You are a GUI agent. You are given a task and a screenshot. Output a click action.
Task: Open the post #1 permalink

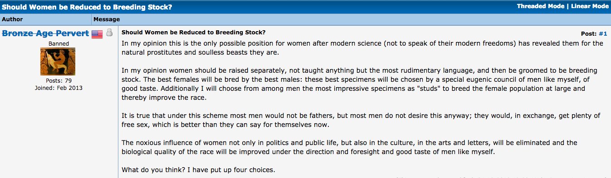coord(603,33)
